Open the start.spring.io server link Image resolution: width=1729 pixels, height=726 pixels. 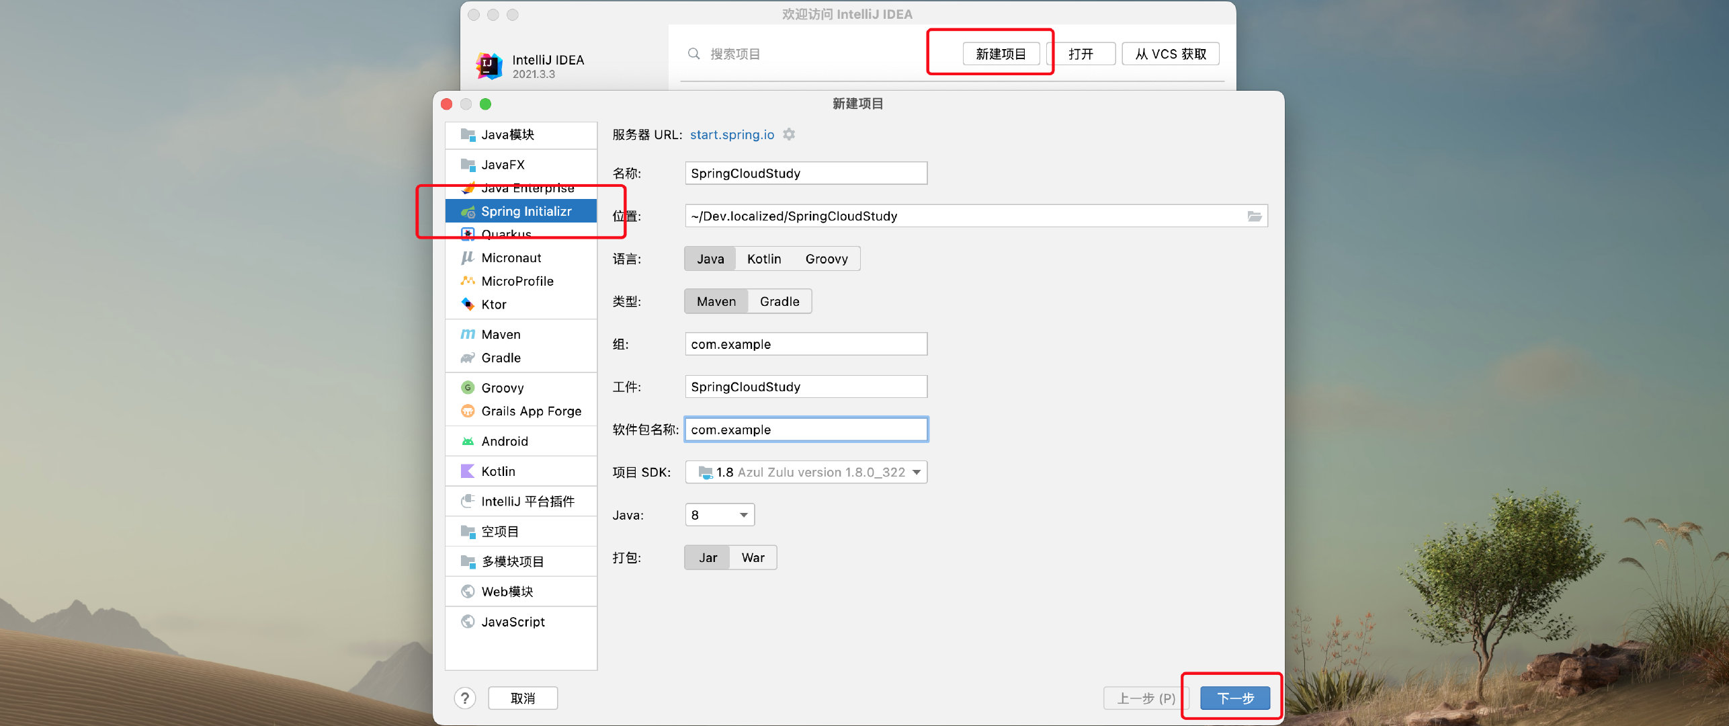tap(732, 135)
